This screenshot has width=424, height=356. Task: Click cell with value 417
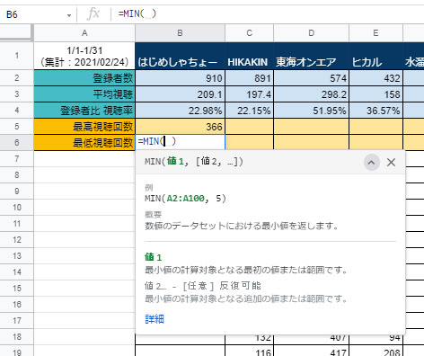click(312, 351)
